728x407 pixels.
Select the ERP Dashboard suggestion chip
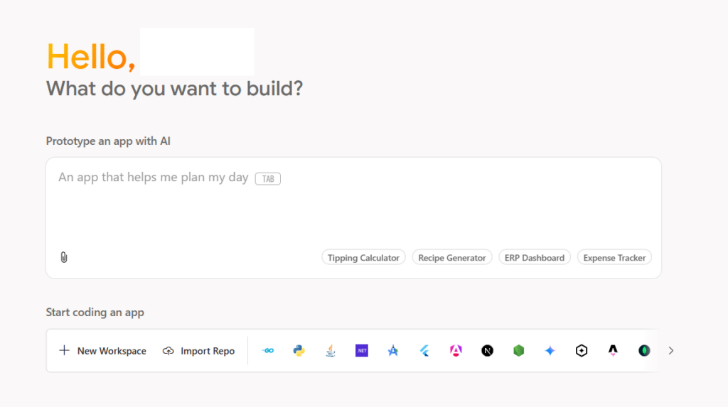535,258
